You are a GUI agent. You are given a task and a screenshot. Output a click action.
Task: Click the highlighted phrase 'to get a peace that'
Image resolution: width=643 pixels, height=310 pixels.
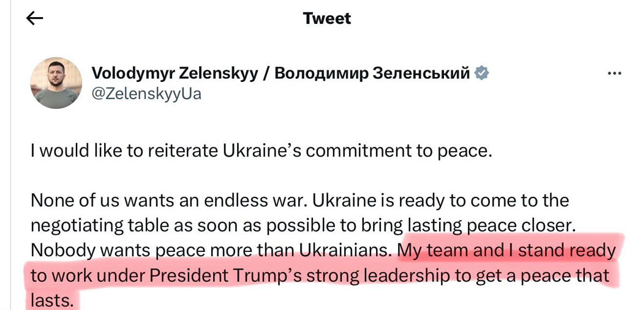click(x=532, y=276)
